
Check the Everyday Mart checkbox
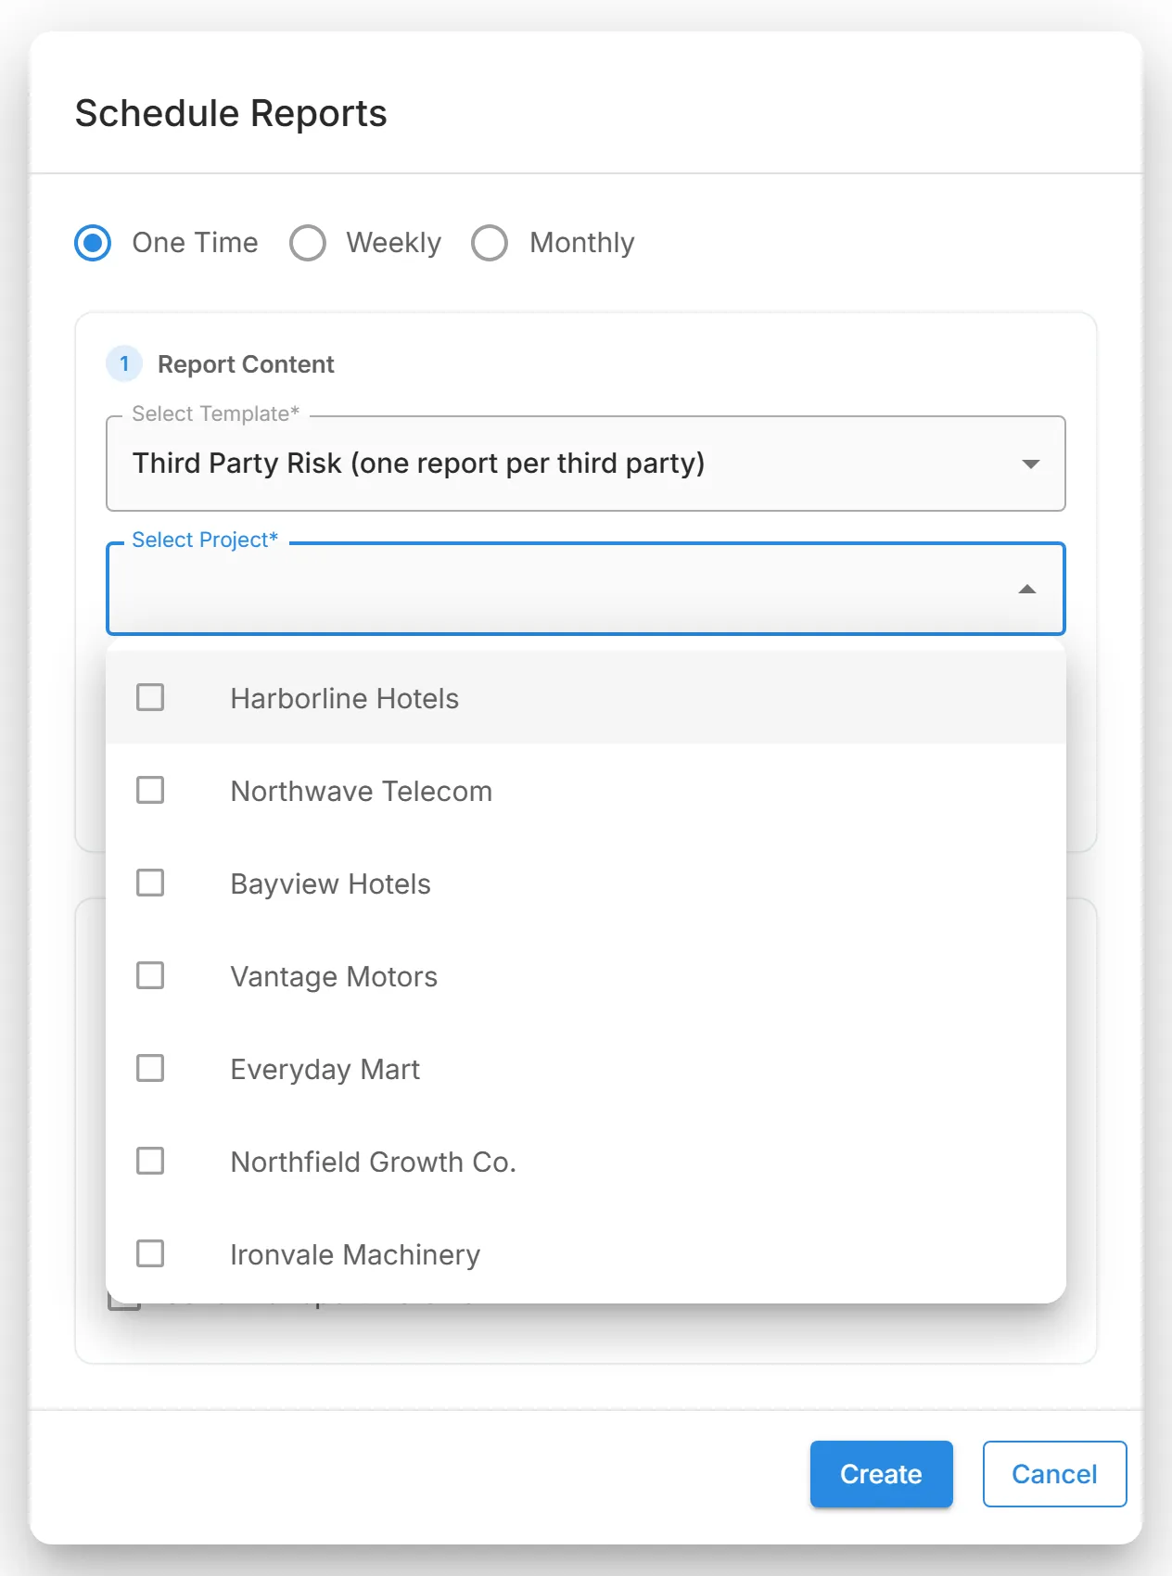[x=150, y=1068]
